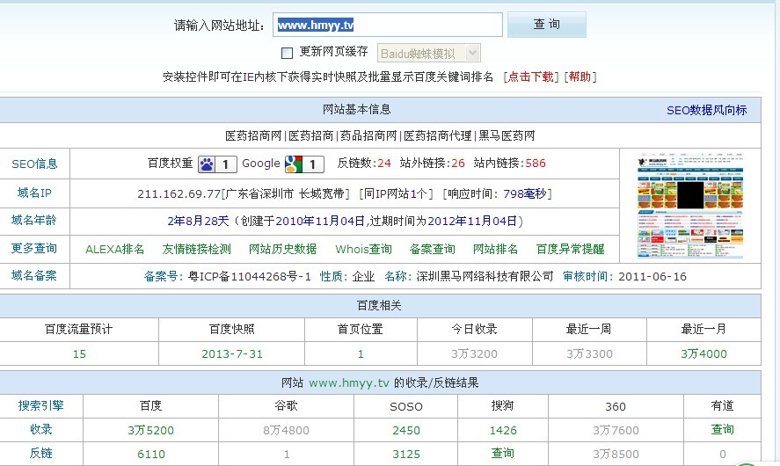Screen dimensions: 780x466
Task: Click the 查询 search button
Action: point(547,25)
